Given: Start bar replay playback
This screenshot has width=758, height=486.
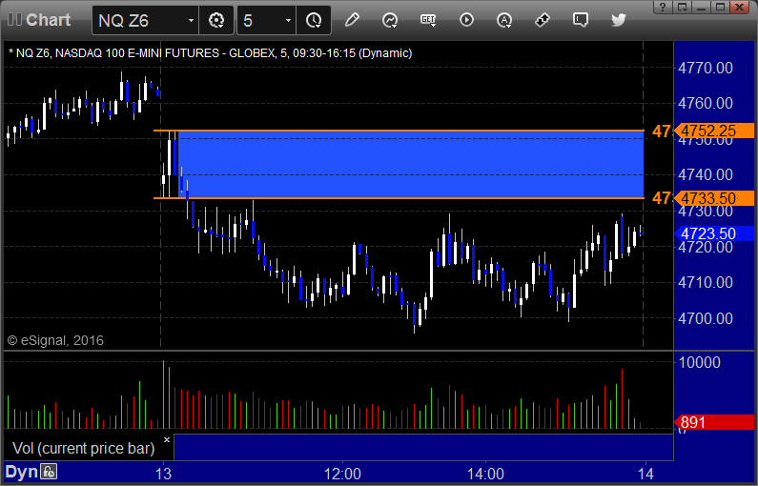Looking at the screenshot, I should [466, 20].
